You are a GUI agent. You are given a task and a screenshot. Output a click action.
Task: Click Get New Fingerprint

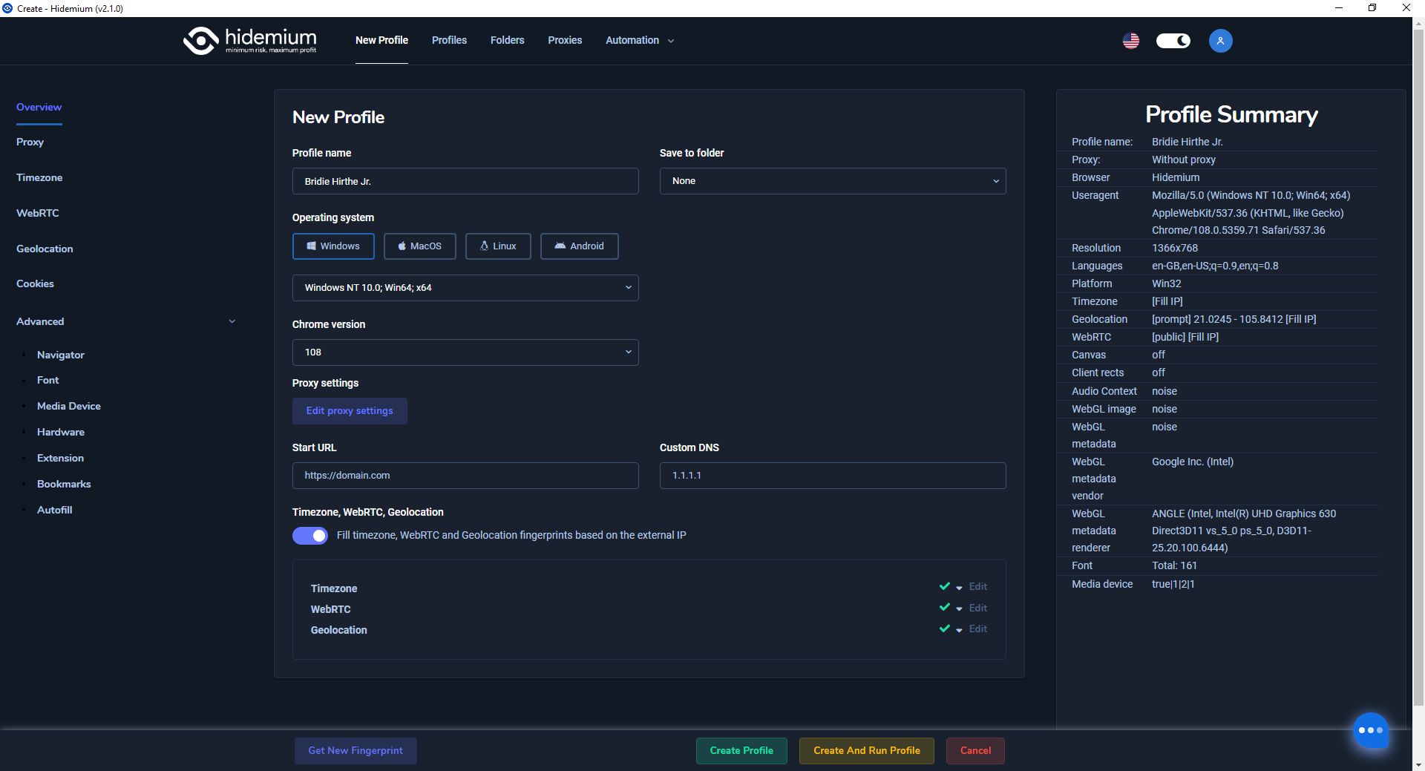(355, 750)
